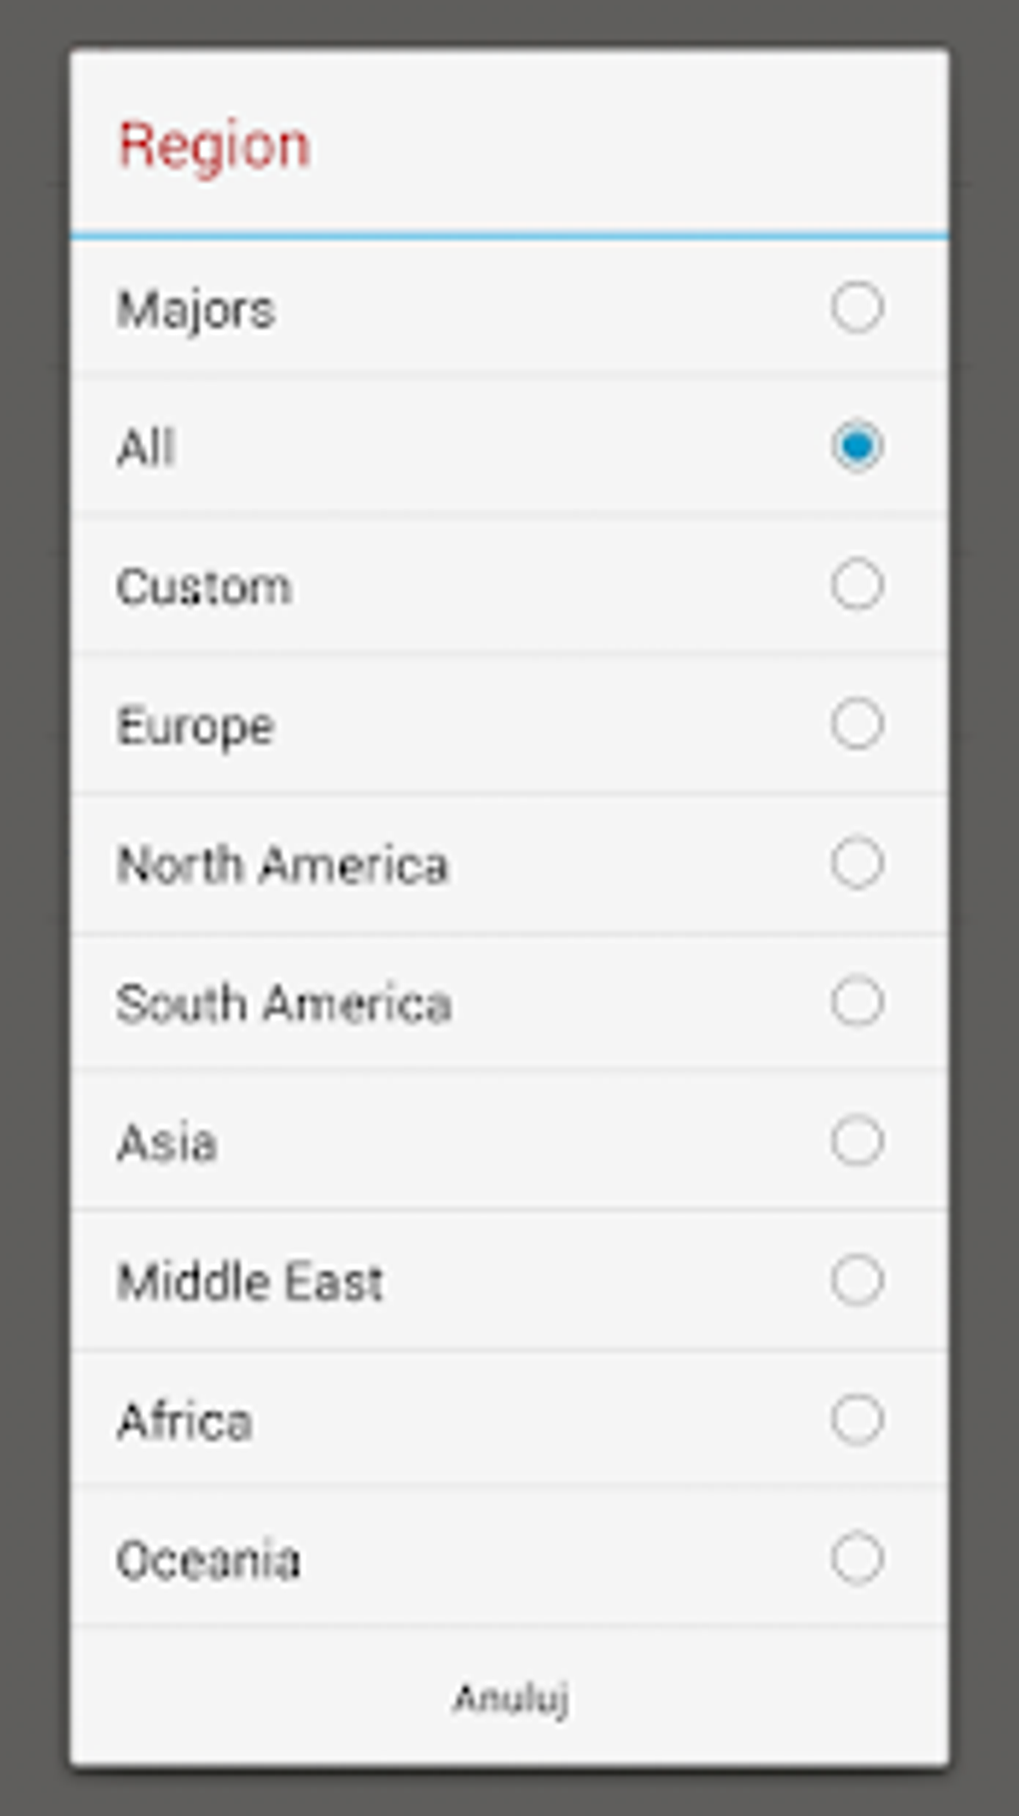The height and width of the screenshot is (1816, 1019).
Task: Choose the Custom radio button
Action: (x=856, y=585)
